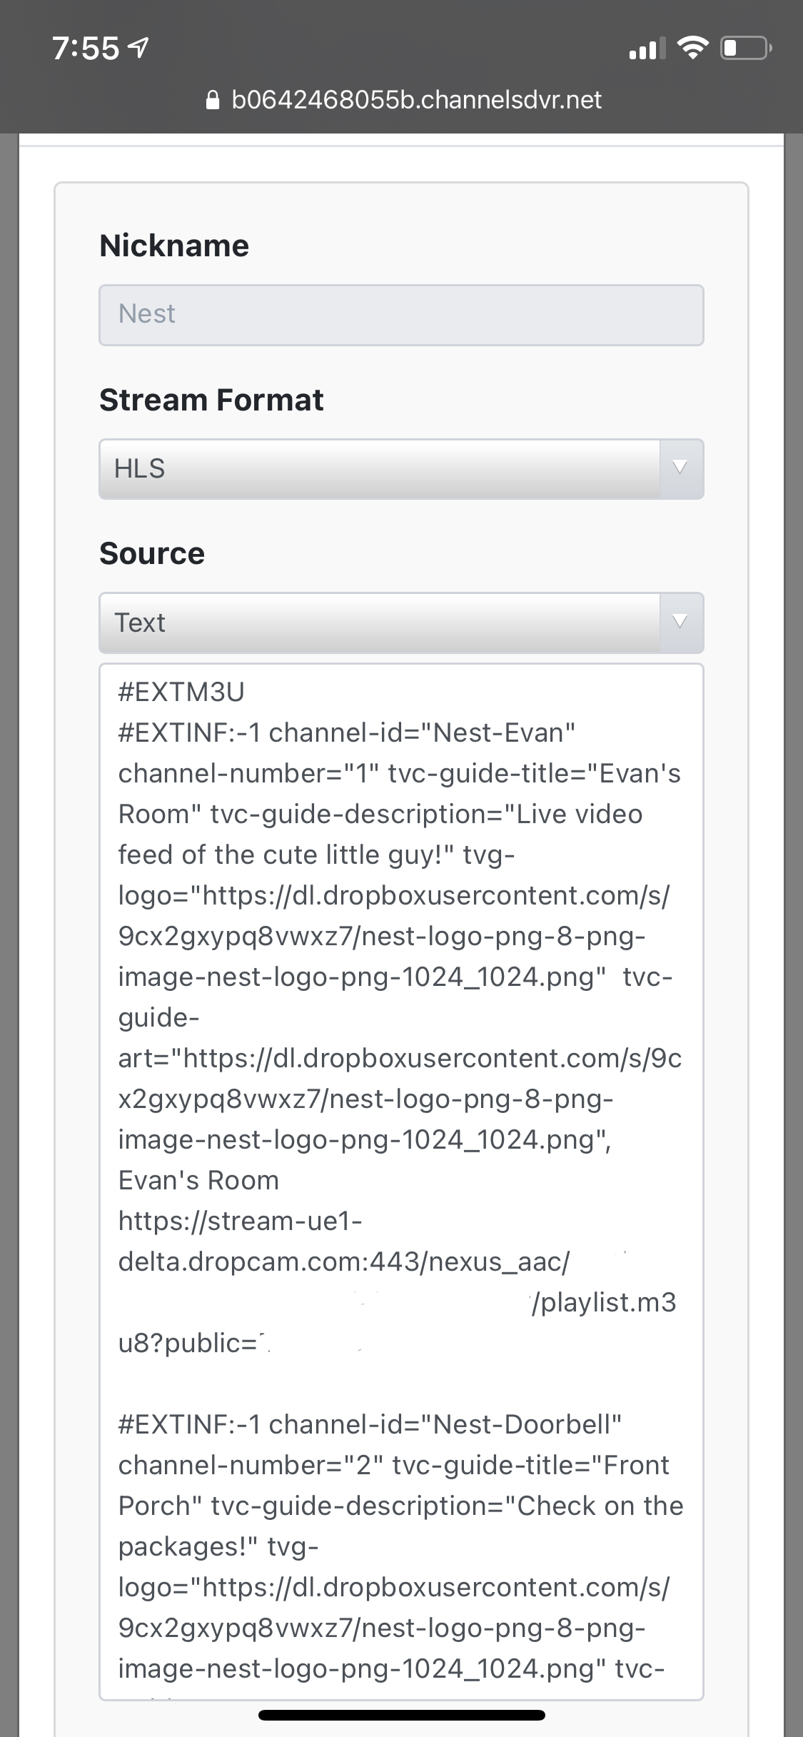The width and height of the screenshot is (803, 1737).
Task: Click the Source label
Action: pyautogui.click(x=152, y=553)
